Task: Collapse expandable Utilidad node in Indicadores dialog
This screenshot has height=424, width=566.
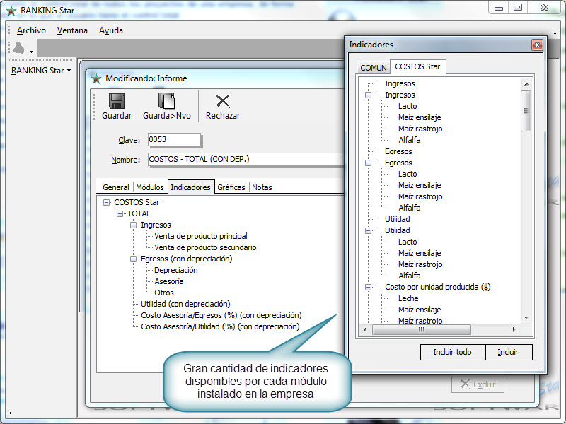Action: pos(368,230)
